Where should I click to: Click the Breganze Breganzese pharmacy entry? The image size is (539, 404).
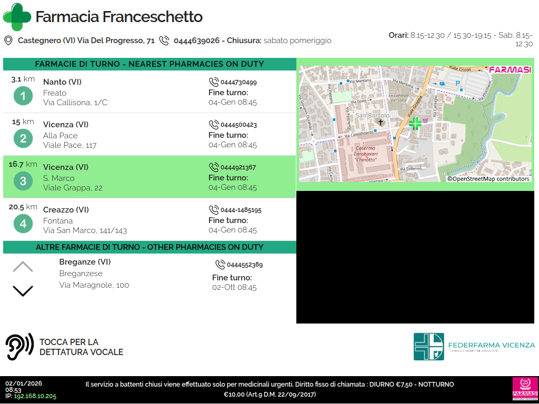[95, 274]
